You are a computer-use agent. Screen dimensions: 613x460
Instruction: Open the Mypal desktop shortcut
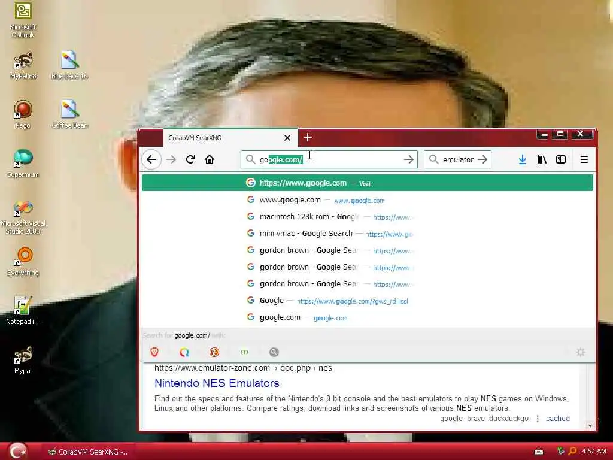click(x=23, y=360)
